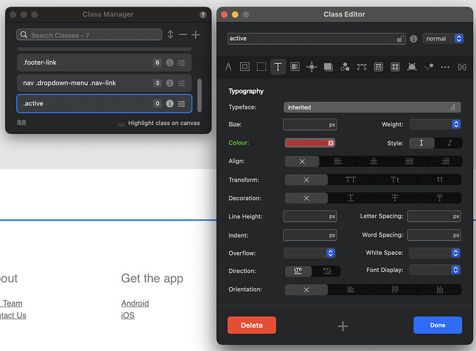Click the Letter Spacing input field
The height and width of the screenshot is (351, 476).
click(434, 216)
